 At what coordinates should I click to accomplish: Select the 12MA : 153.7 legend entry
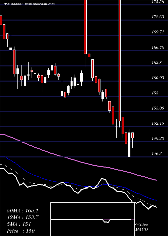click(x=23, y=217)
